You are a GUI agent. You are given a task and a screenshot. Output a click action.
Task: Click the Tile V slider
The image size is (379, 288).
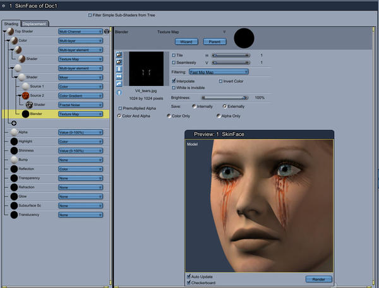click(231, 63)
